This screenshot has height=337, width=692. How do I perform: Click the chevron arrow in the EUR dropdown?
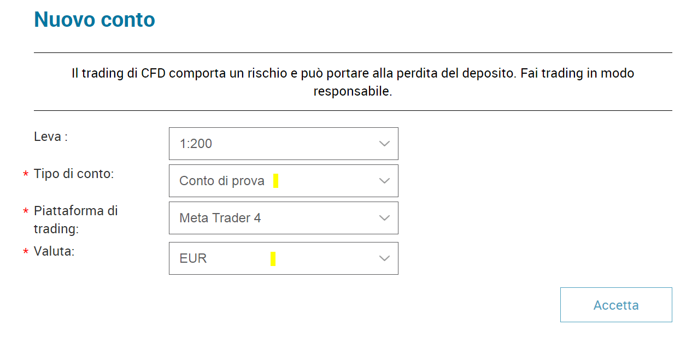[384, 258]
